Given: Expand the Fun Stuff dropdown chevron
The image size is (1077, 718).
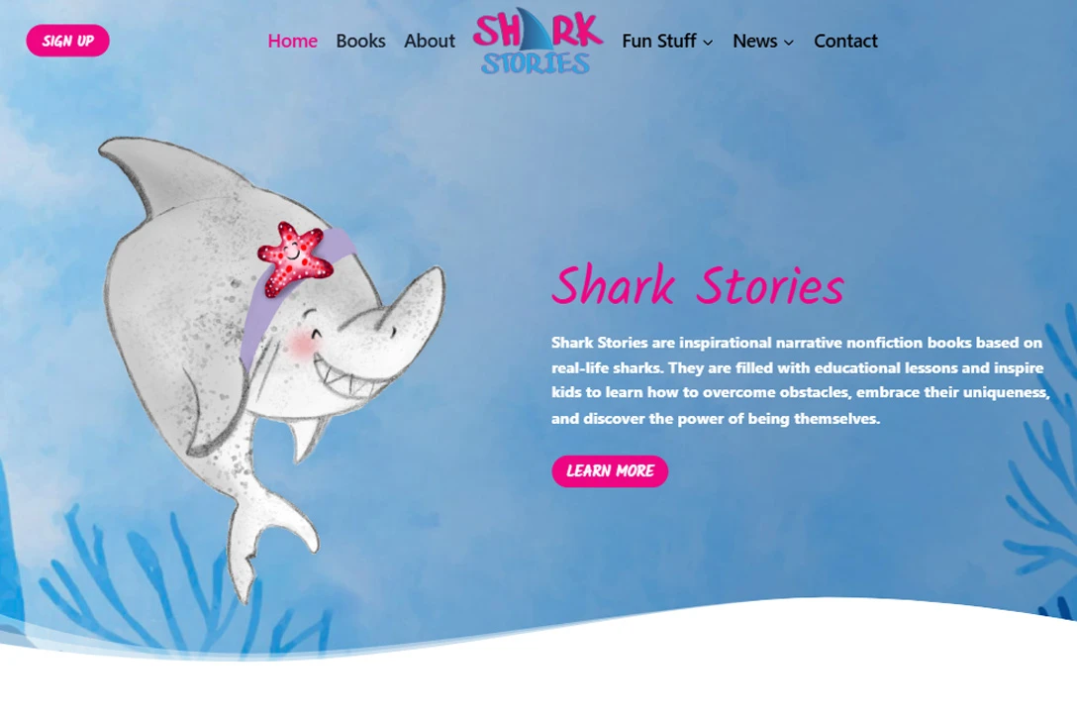Looking at the screenshot, I should point(708,43).
